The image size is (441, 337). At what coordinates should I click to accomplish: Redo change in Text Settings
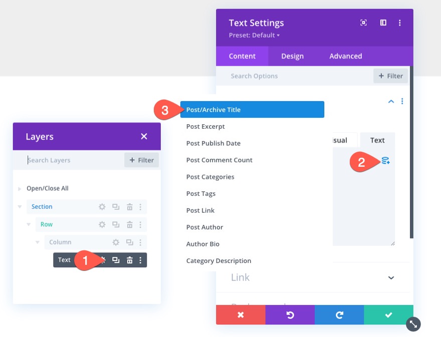tap(339, 315)
